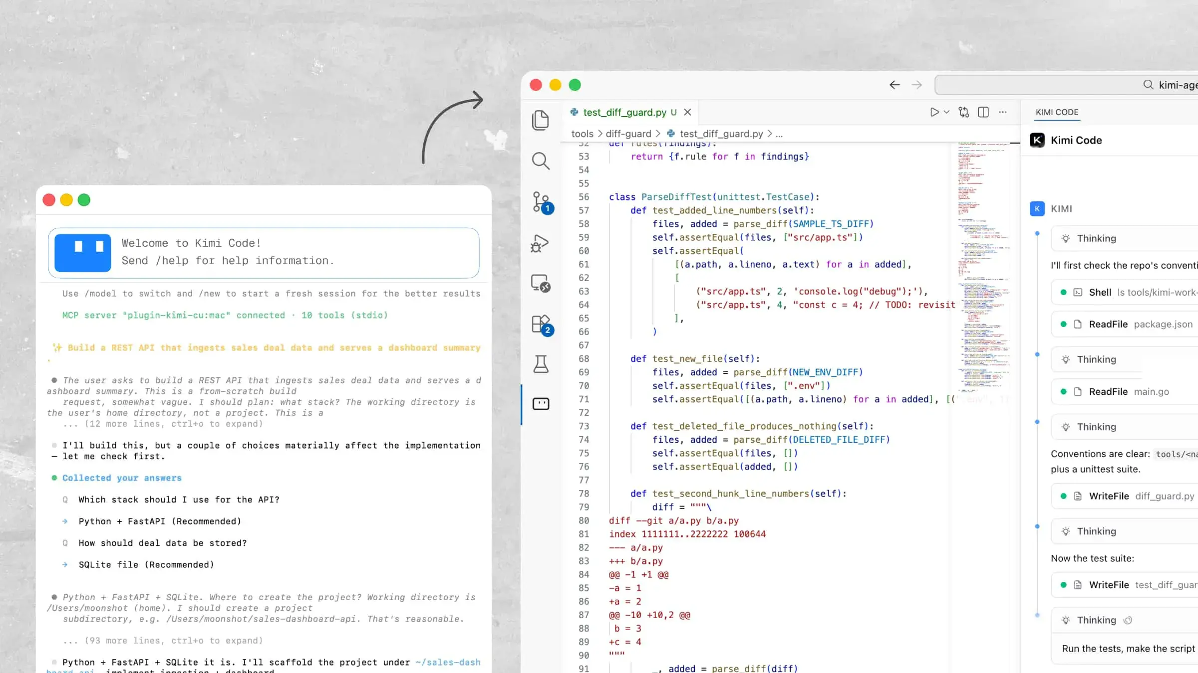Click the ~/sales-dash path link in terminal
The width and height of the screenshot is (1198, 673).
coord(448,662)
